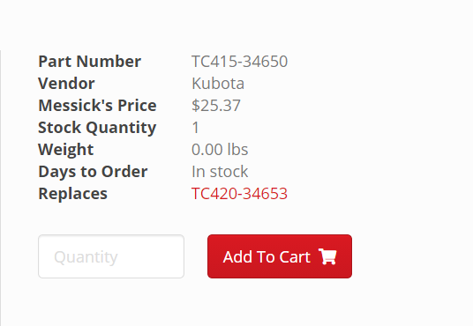Click the Replaces label
Image resolution: width=473 pixels, height=326 pixels.
point(72,194)
